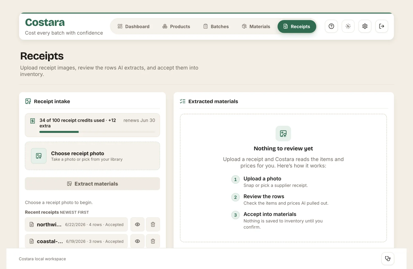Click the 'Costara local workspace' footer text
Viewport: 413px width, 269px height.
pyautogui.click(x=42, y=259)
